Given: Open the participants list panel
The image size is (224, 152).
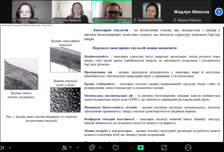Looking at the screenshot, I should coord(64,147).
